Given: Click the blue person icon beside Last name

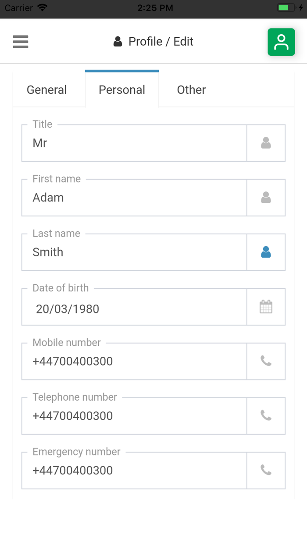Looking at the screenshot, I should point(266,252).
